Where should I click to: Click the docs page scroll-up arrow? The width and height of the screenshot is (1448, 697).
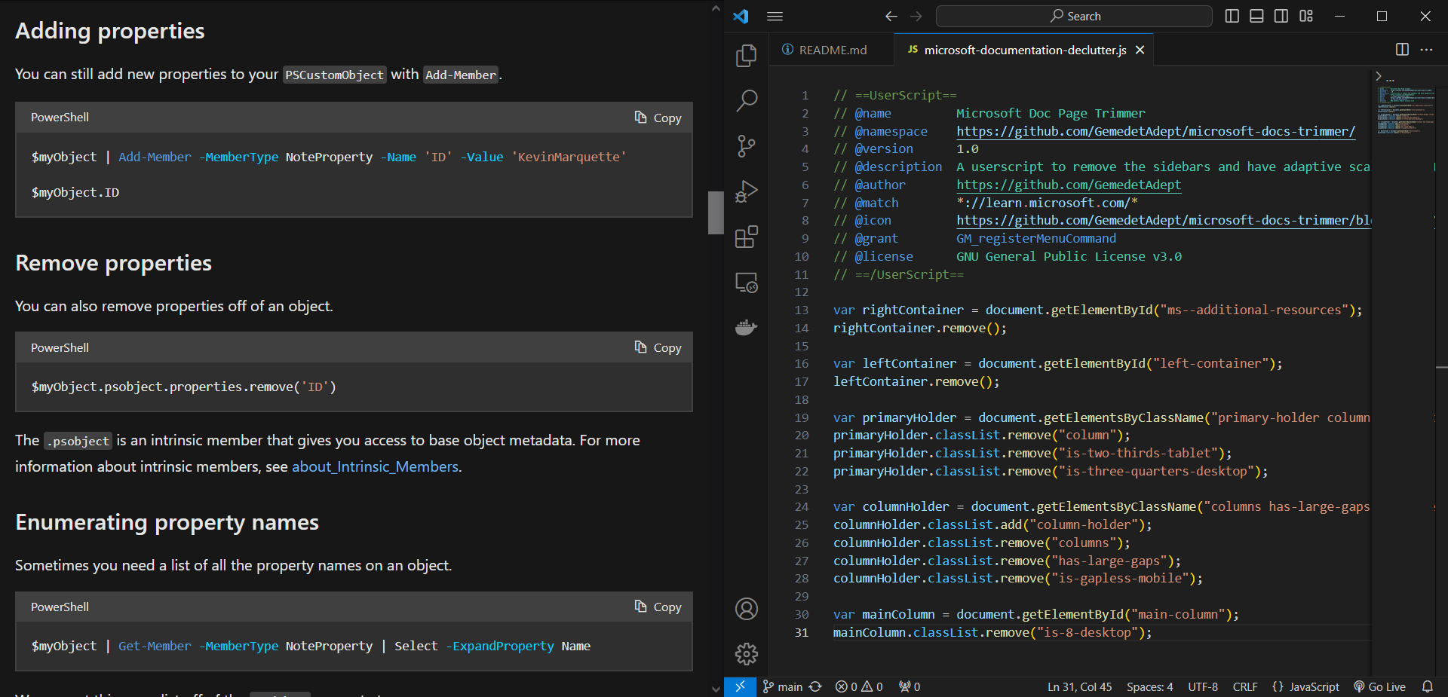716,8
